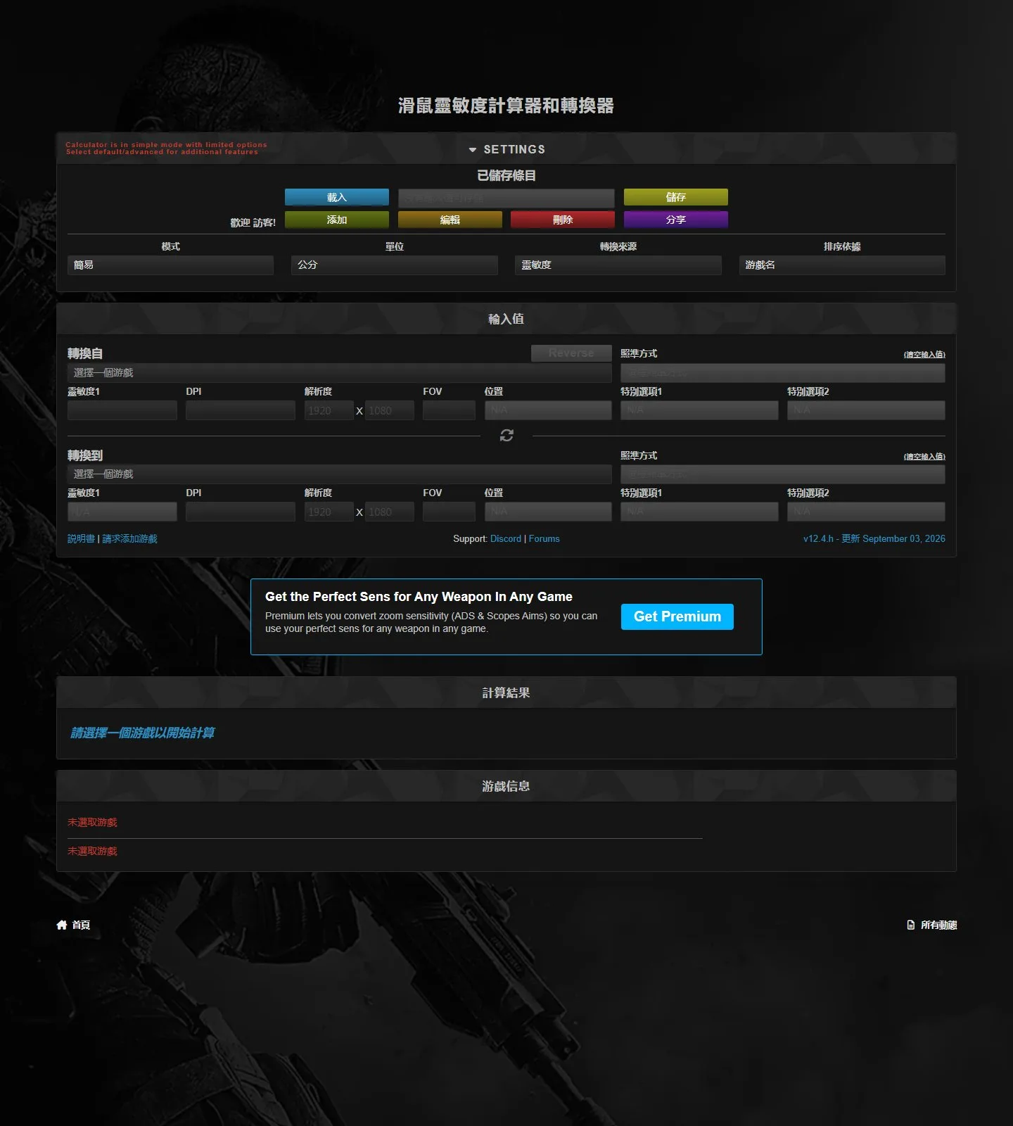Click the orange 編輯 button
The height and width of the screenshot is (1126, 1013).
coord(450,220)
